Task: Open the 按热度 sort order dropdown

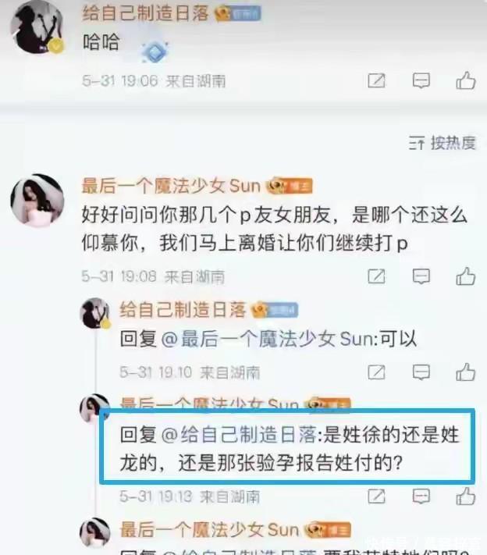Action: [442, 143]
